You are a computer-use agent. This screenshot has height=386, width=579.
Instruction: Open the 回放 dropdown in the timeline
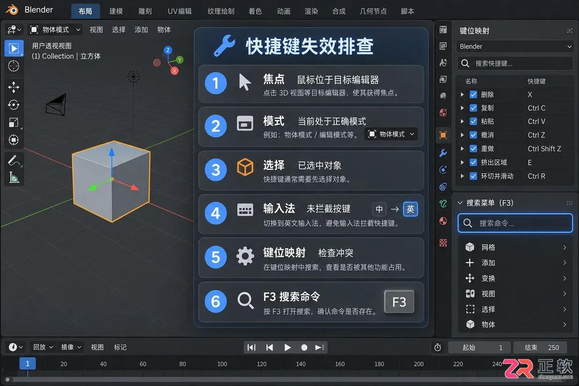(x=42, y=347)
